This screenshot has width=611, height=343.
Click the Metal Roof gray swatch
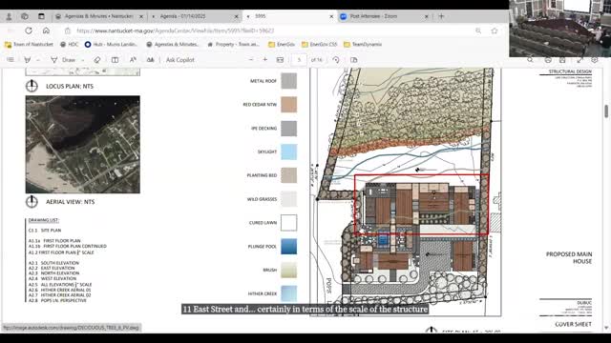288,81
